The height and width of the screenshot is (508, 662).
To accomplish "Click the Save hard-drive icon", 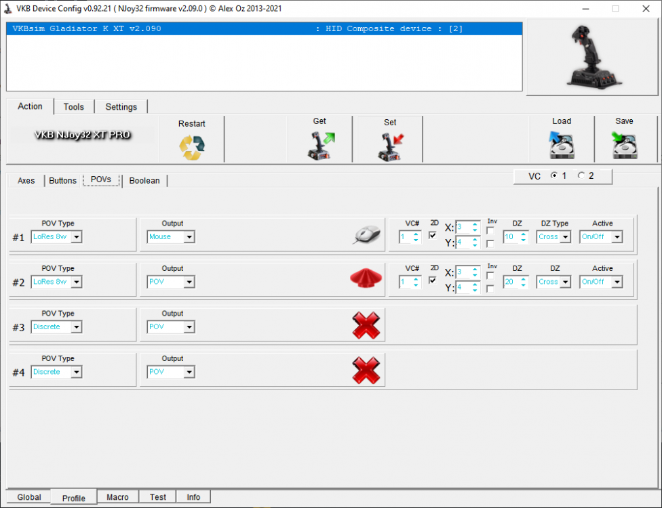I will (625, 145).
